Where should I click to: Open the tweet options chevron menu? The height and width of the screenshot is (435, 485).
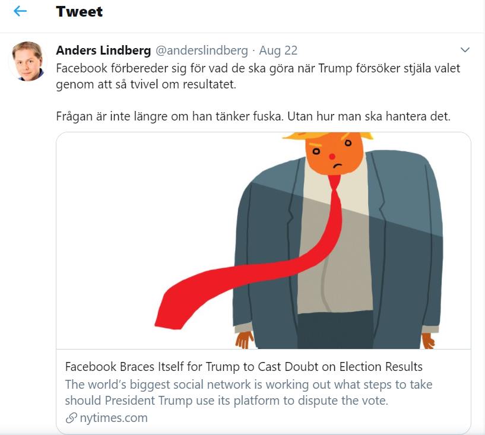465,50
